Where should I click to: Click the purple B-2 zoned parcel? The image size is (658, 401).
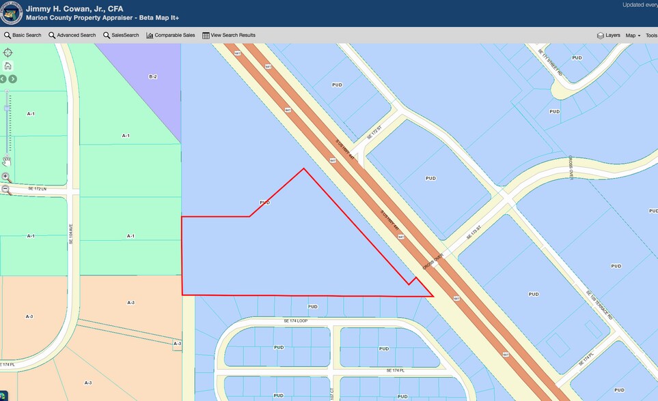(152, 82)
